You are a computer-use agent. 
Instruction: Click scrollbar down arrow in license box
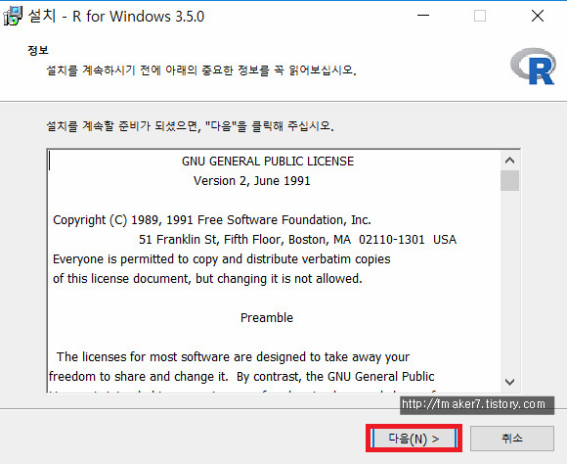(510, 382)
